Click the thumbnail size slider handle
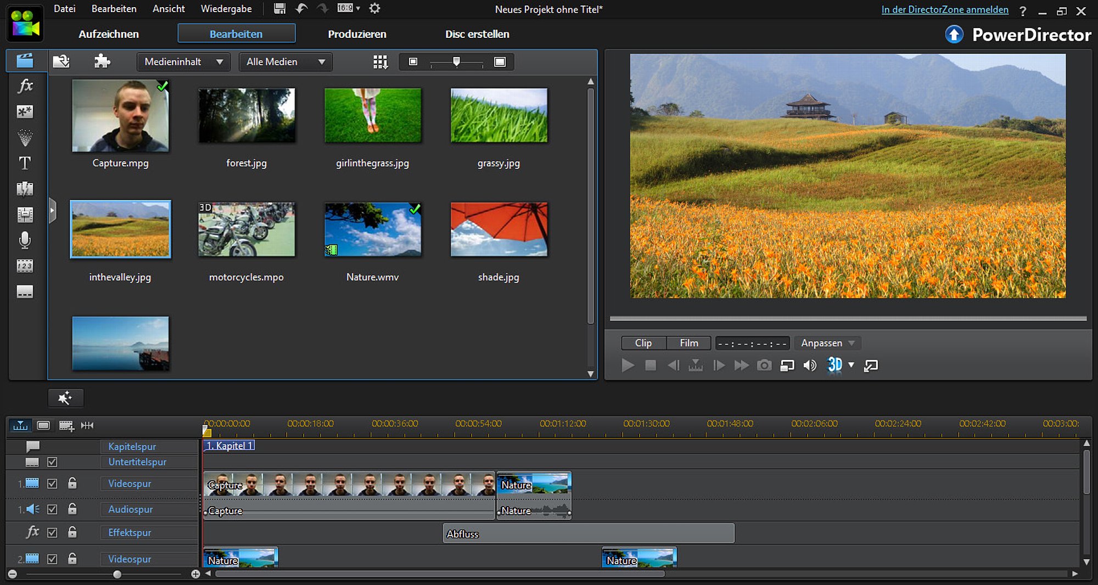Image resolution: width=1098 pixels, height=585 pixels. pyautogui.click(x=456, y=61)
